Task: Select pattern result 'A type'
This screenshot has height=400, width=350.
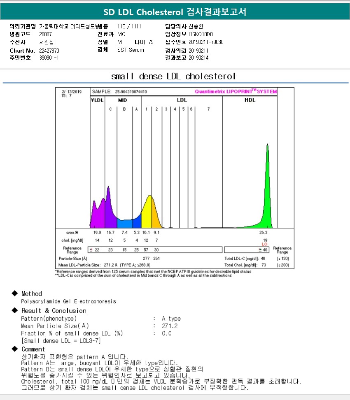Action: (x=171, y=319)
